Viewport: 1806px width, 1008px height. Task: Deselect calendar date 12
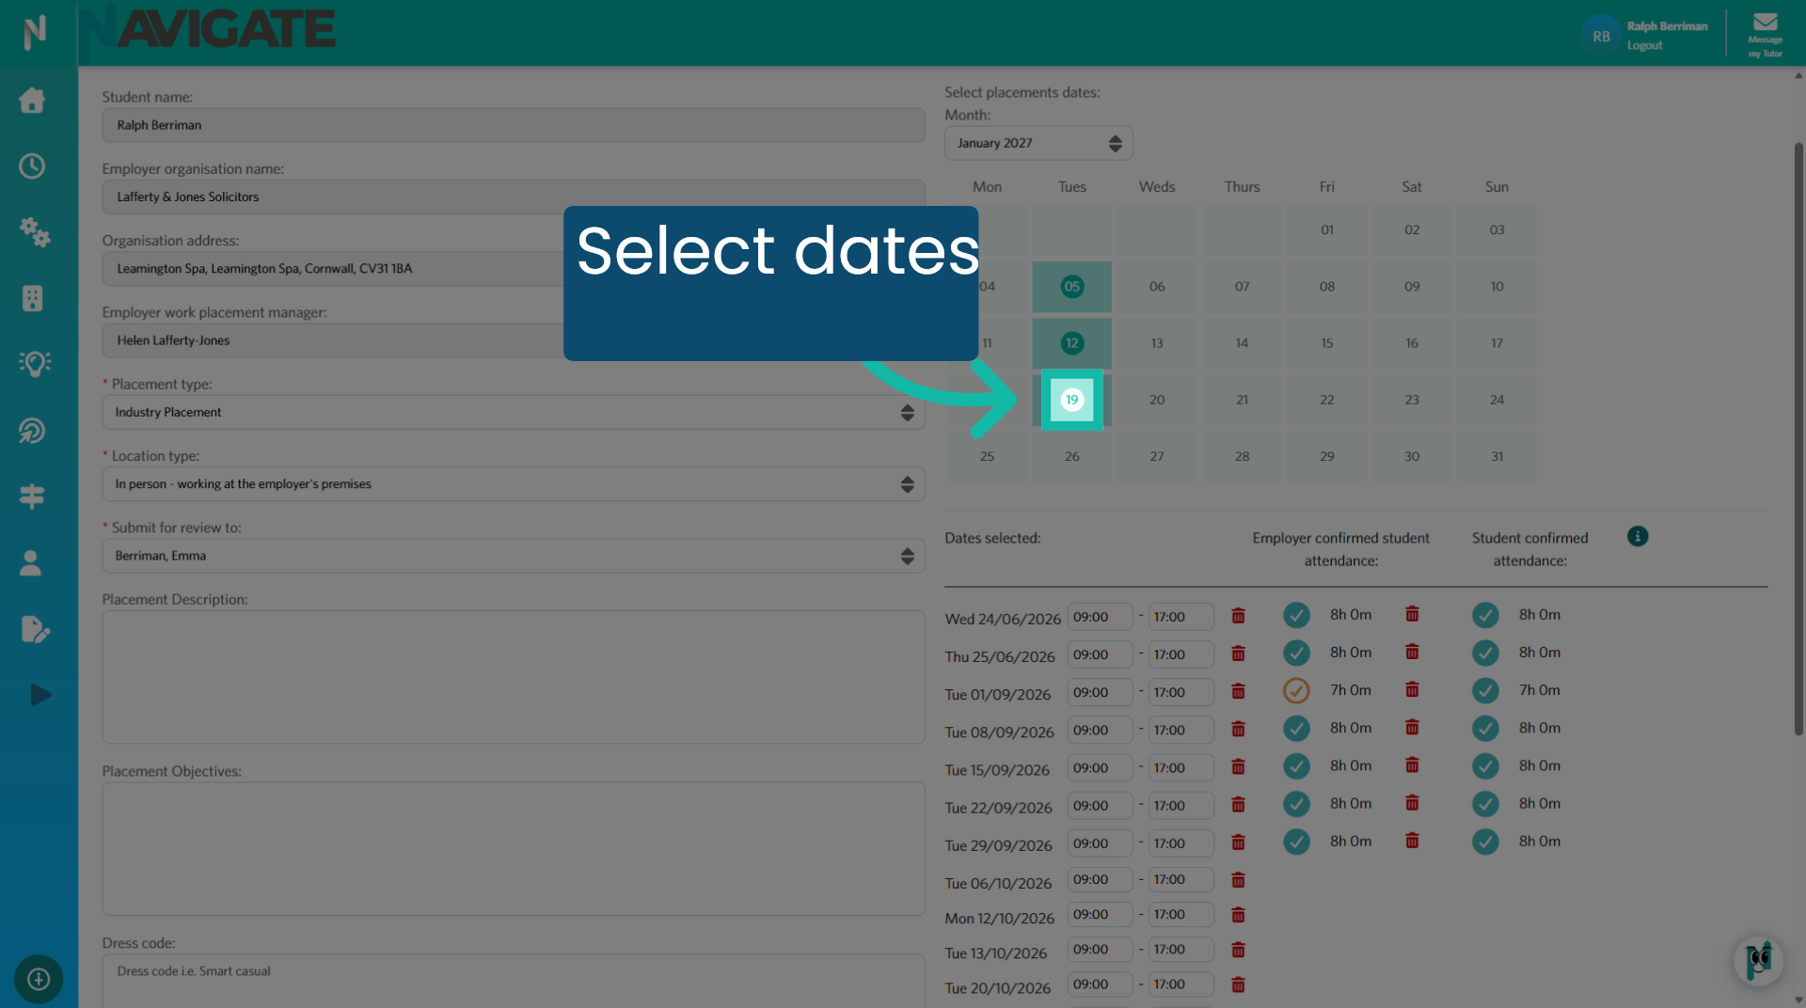(x=1071, y=343)
